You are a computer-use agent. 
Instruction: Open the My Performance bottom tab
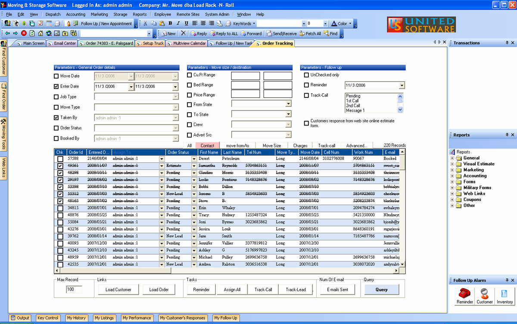point(137,318)
